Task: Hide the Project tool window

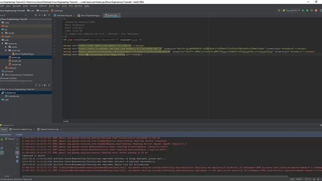Action: 49,15
